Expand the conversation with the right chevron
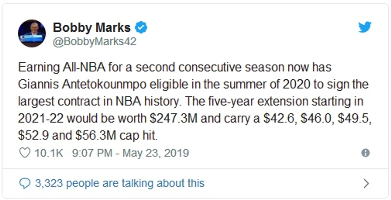The image size is (391, 200). [366, 184]
